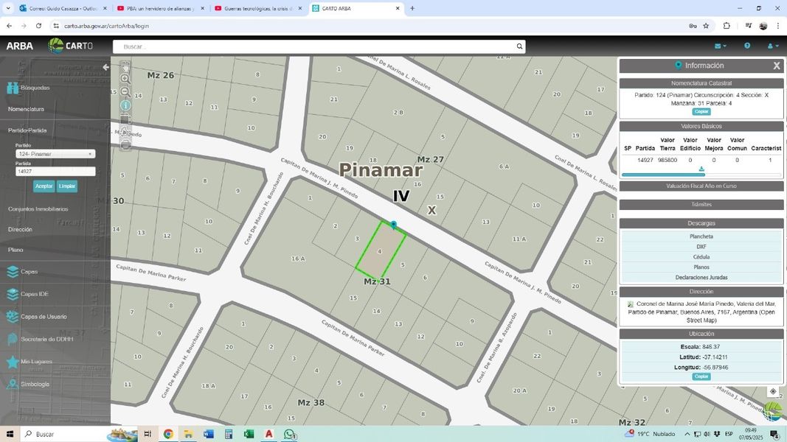Open Nomenclatura search option in sidebar

tap(26, 109)
